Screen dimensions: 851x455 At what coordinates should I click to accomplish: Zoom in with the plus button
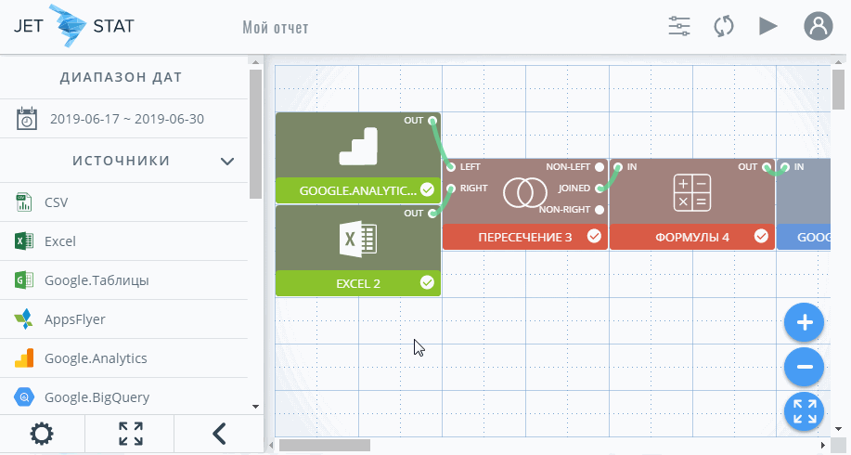point(805,323)
